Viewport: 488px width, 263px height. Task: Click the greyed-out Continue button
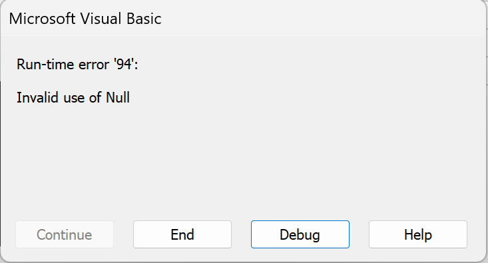[65, 234]
